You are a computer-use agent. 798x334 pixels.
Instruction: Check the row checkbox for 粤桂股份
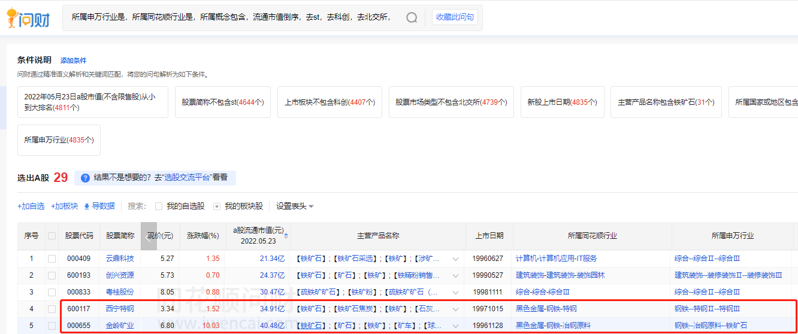[52, 292]
